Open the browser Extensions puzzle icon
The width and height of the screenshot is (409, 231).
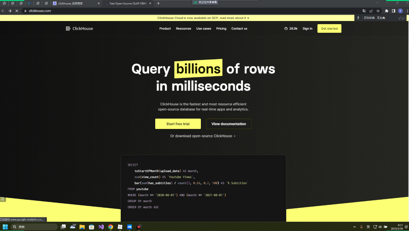click(x=387, y=11)
